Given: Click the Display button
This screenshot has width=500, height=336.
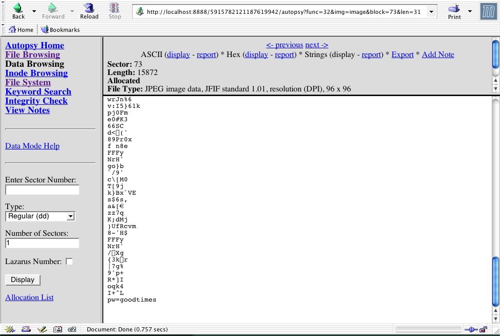Looking at the screenshot, I should (x=23, y=279).
